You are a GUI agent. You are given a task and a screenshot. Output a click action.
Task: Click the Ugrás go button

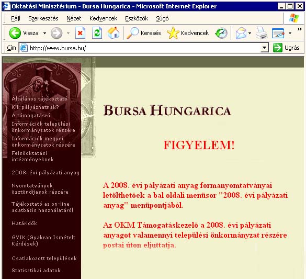point(286,48)
